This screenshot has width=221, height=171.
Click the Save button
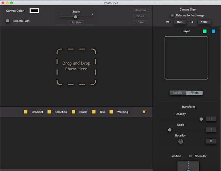[141, 22]
